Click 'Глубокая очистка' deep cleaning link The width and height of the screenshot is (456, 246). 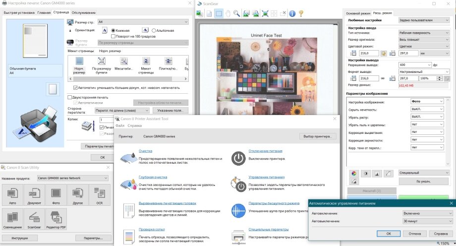153,177
